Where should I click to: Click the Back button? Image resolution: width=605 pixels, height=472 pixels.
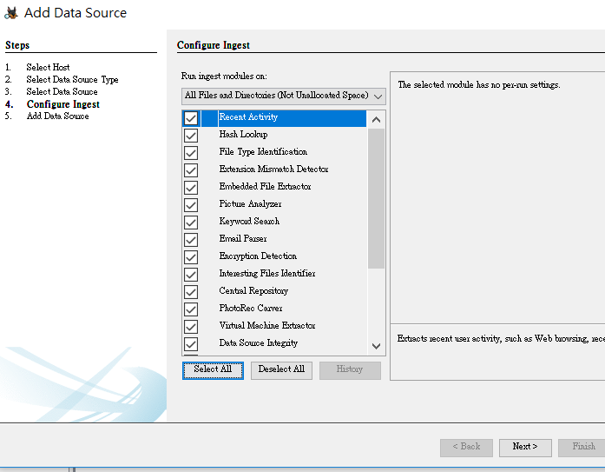466,448
